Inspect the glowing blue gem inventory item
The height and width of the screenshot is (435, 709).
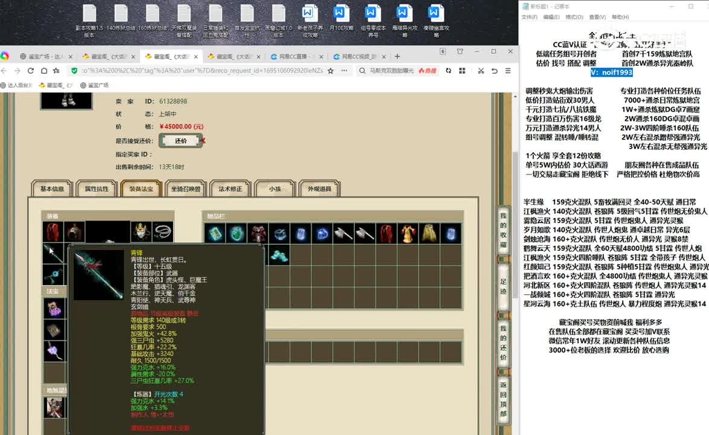point(322,234)
